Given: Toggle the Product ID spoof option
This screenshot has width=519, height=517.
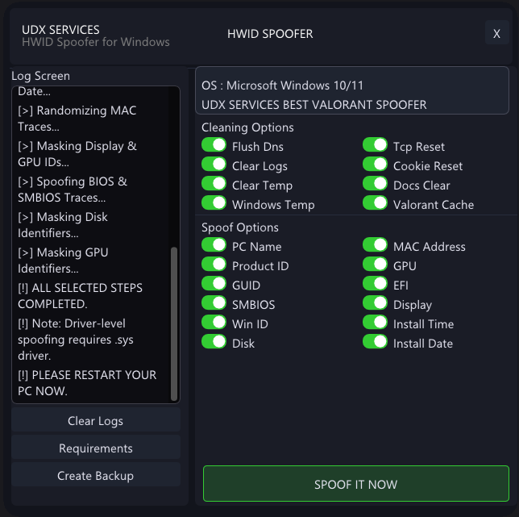Looking at the screenshot, I should click(x=214, y=265).
